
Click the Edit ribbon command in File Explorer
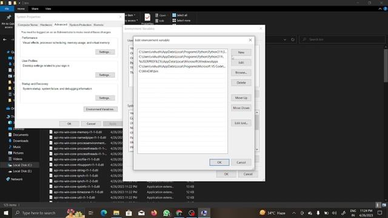pos(160,21)
